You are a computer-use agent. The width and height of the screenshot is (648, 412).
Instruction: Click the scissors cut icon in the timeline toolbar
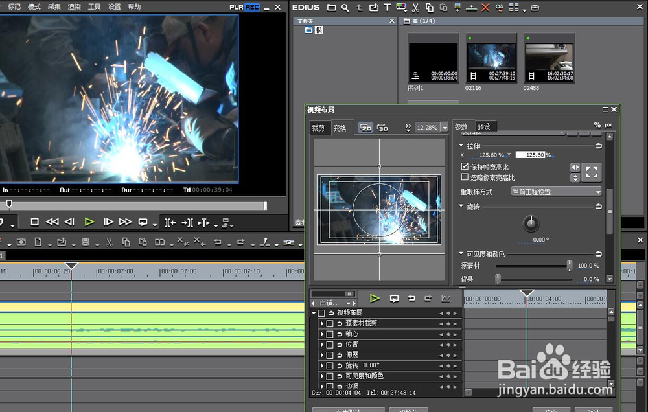pos(109,242)
